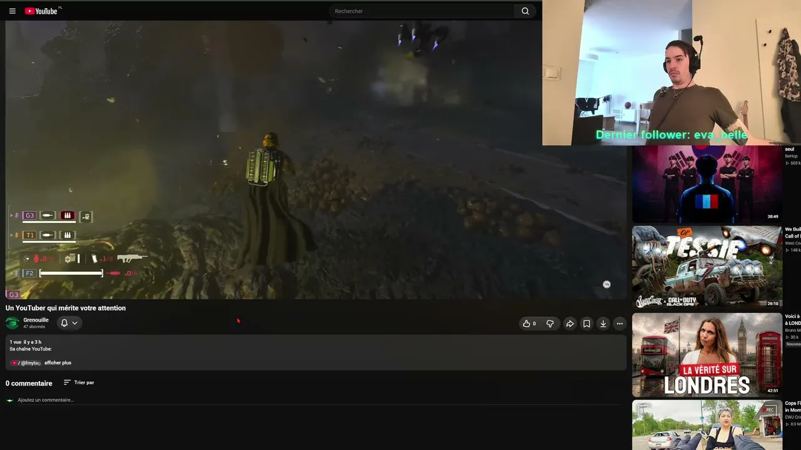
Task: Save the video with the bookmark icon
Action: [x=586, y=324]
